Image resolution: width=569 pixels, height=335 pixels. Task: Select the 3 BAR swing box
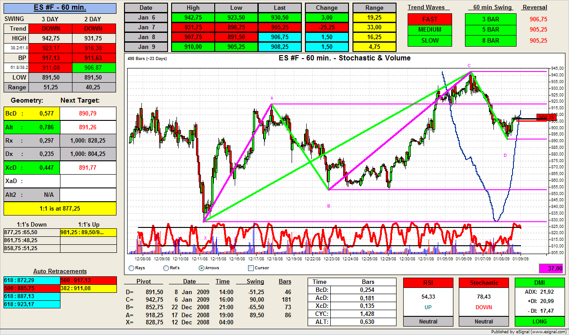coord(491,19)
